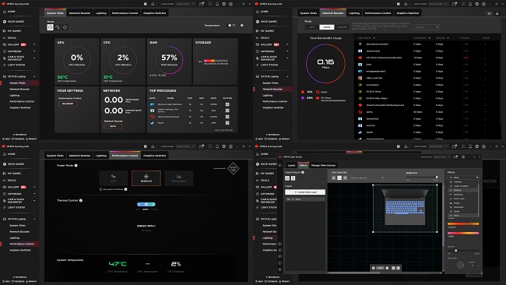
Task: Click BALANCED button under Your Settings
Action: 68,104
